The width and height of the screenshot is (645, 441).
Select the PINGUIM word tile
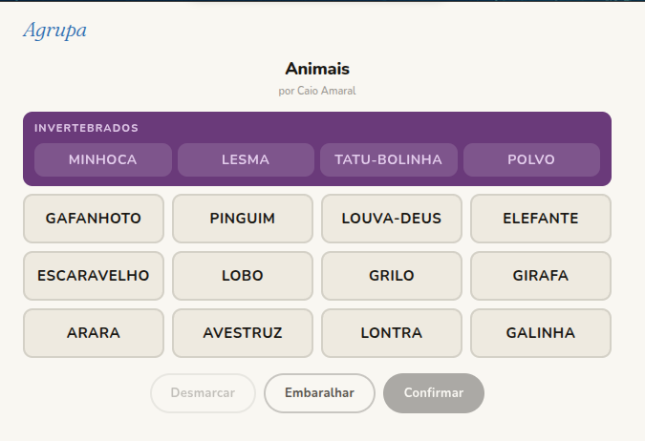point(243,219)
